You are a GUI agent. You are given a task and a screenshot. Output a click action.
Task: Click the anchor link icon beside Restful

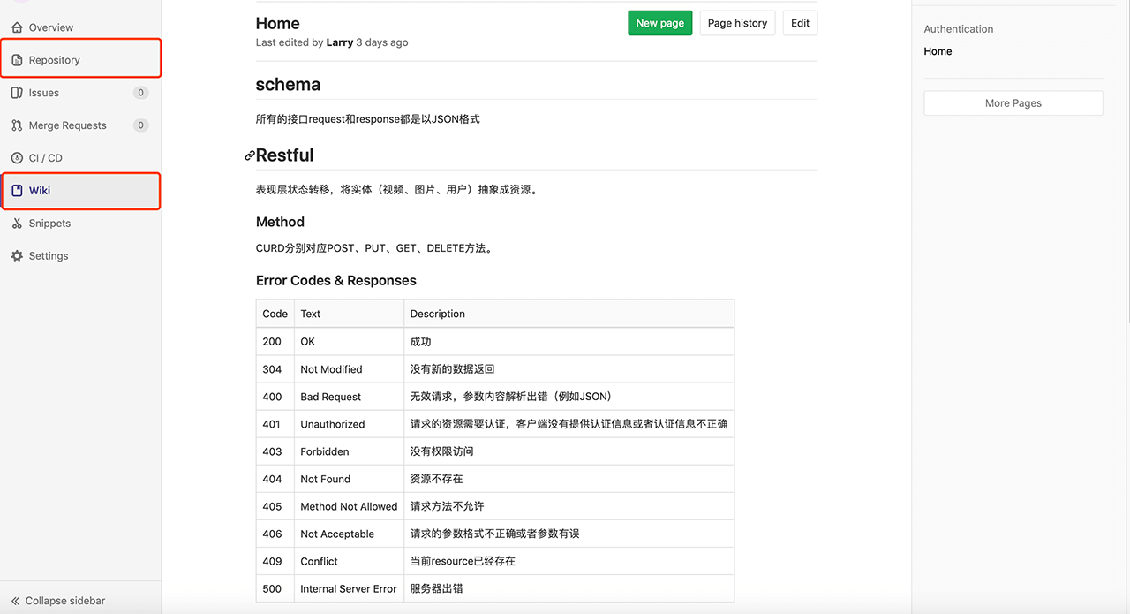click(x=250, y=155)
